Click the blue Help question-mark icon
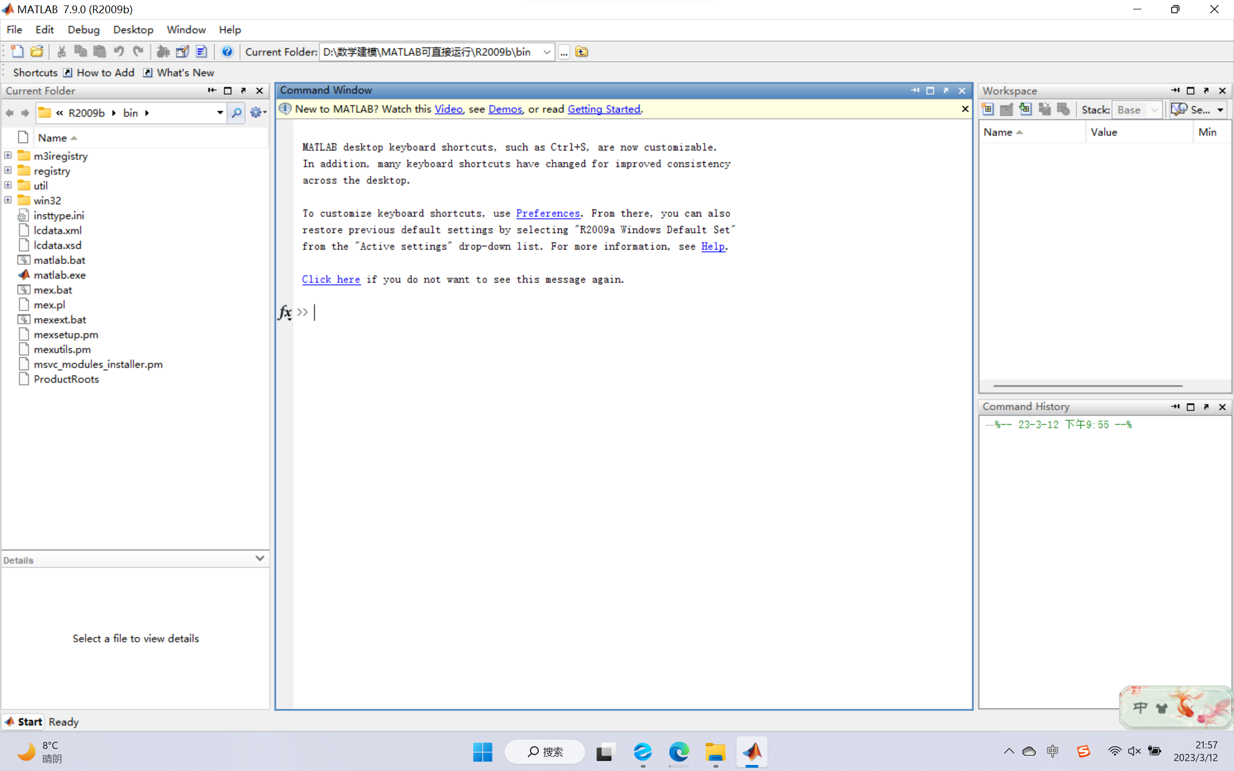 pos(227,51)
